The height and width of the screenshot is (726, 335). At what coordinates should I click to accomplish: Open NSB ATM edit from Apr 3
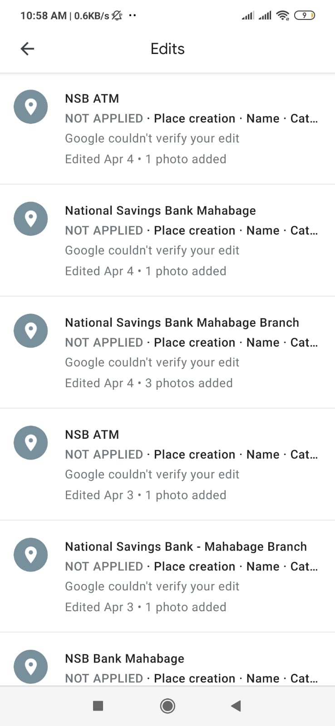tap(92, 435)
